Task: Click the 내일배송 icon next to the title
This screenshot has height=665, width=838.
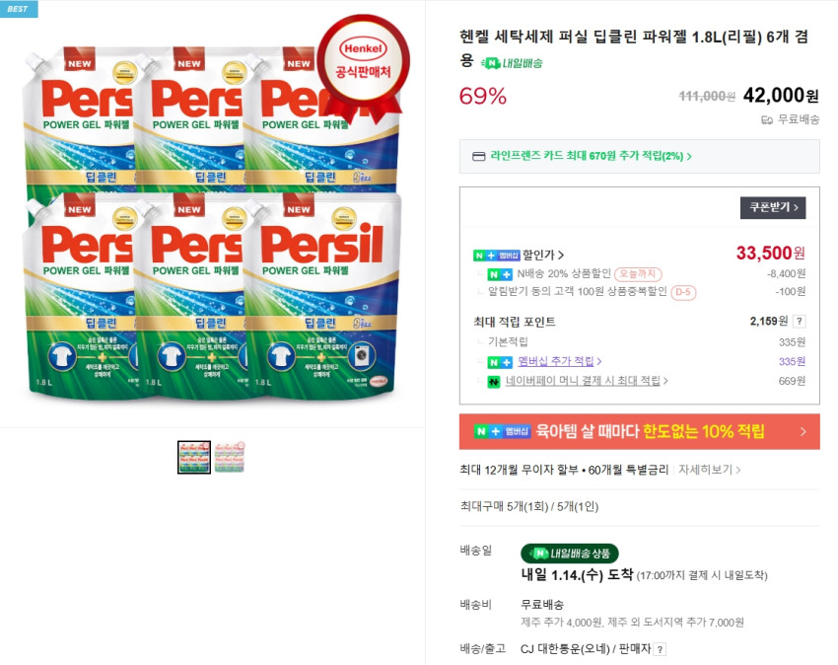Action: click(512, 63)
